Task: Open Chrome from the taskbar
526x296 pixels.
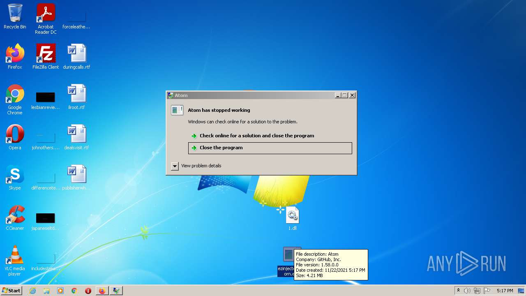Action: click(74, 291)
